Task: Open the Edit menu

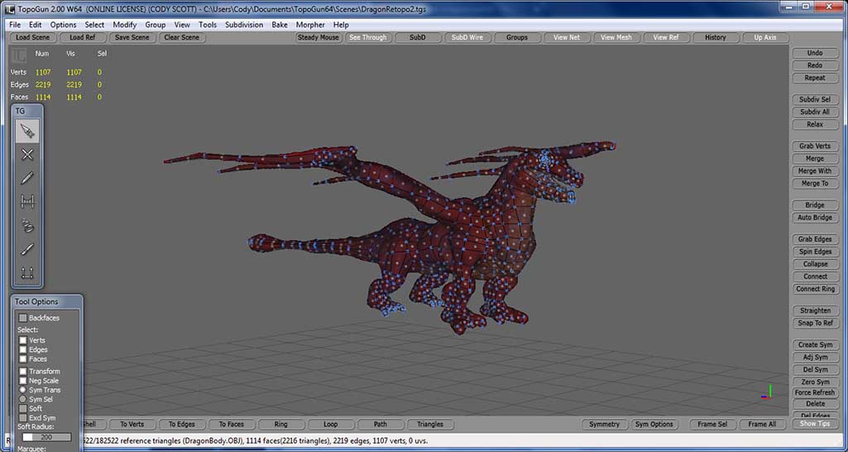Action: pos(35,25)
